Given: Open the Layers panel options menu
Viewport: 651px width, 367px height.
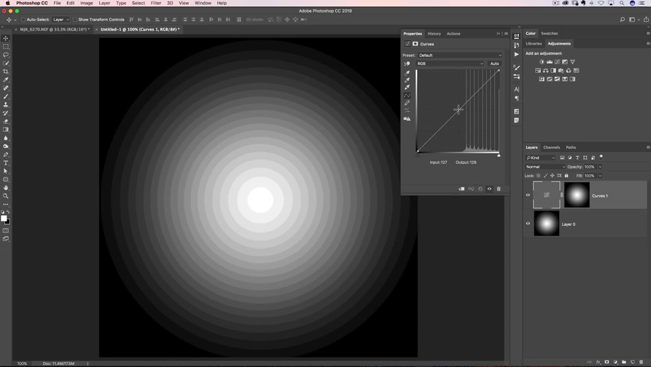Looking at the screenshot, I should coord(648,147).
